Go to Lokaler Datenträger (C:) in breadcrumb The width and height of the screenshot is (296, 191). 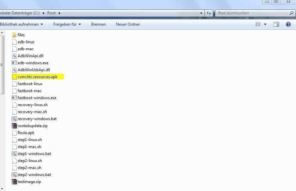point(20,13)
